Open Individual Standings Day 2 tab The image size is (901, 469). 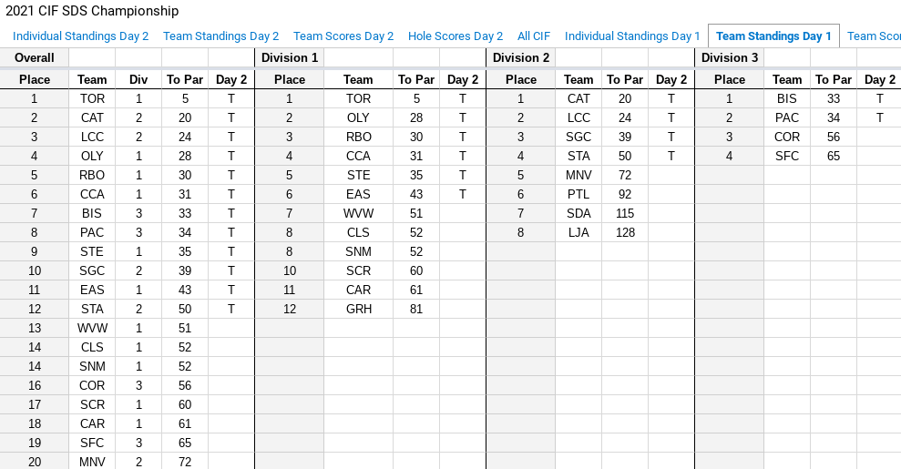80,36
